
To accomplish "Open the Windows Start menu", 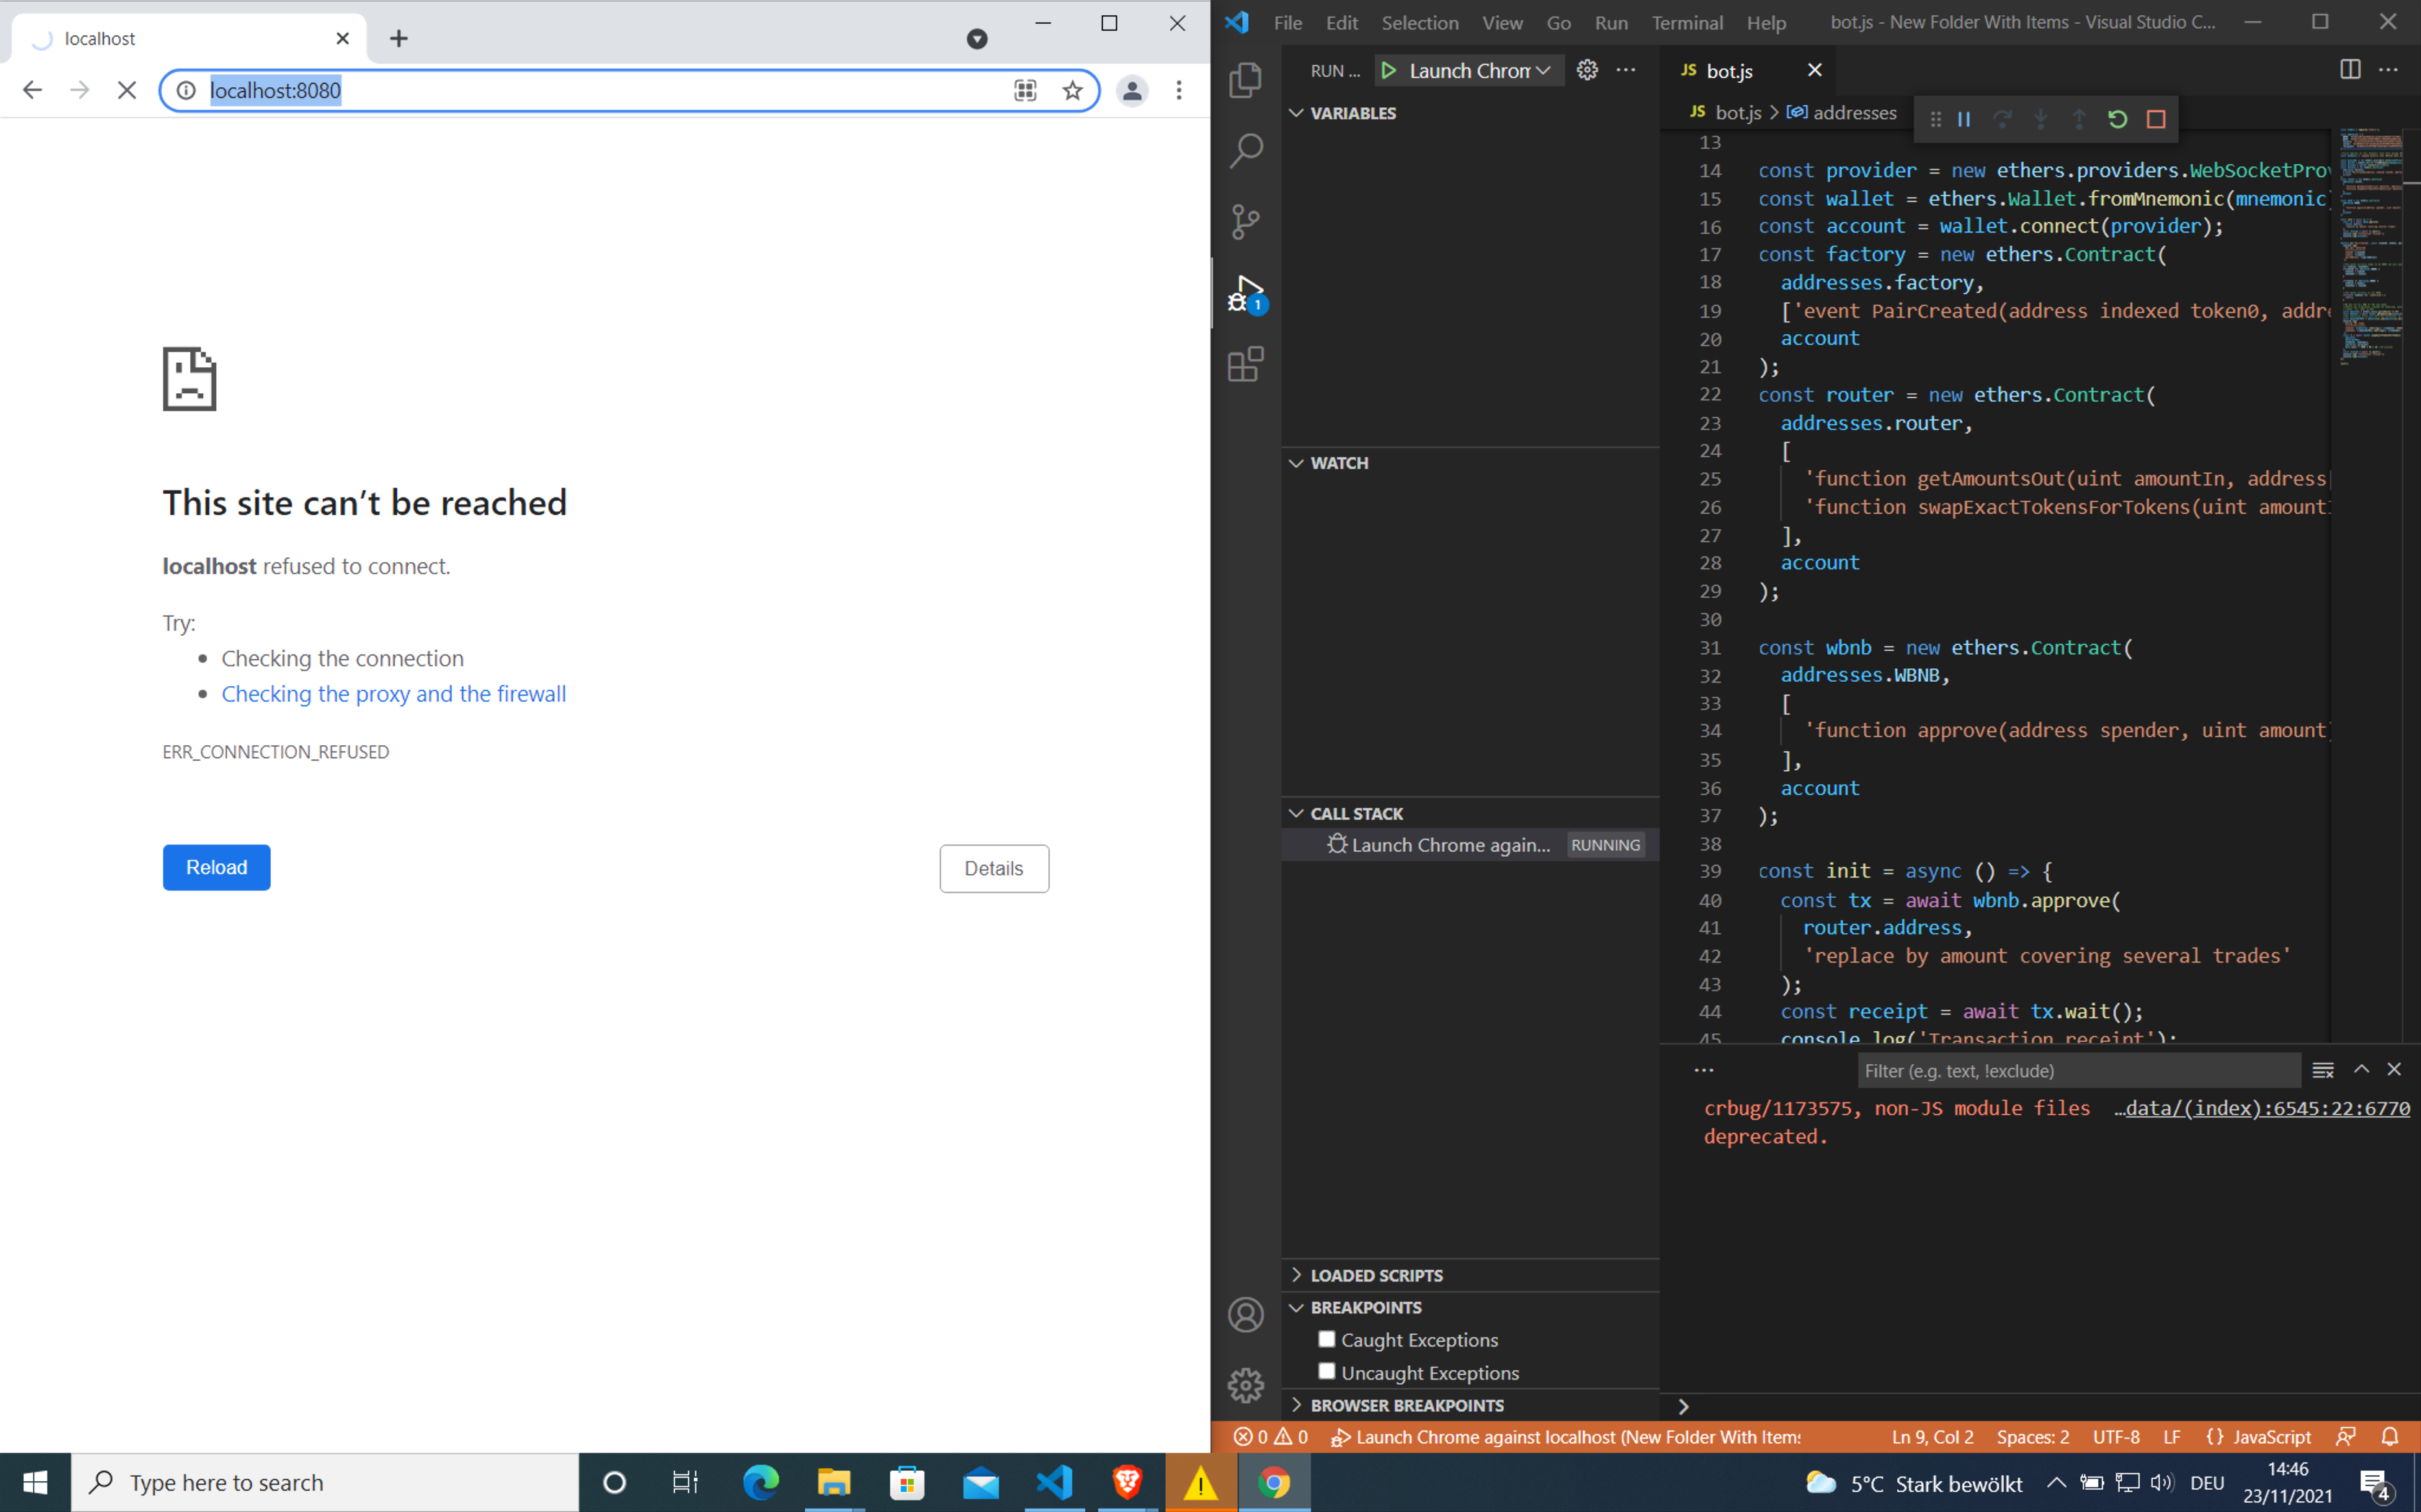I will [35, 1482].
